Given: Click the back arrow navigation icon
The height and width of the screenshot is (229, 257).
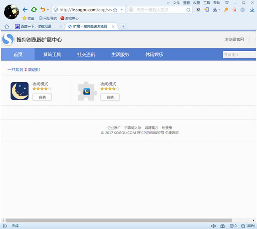Looking at the screenshot, I should pyautogui.click(x=25, y=10).
